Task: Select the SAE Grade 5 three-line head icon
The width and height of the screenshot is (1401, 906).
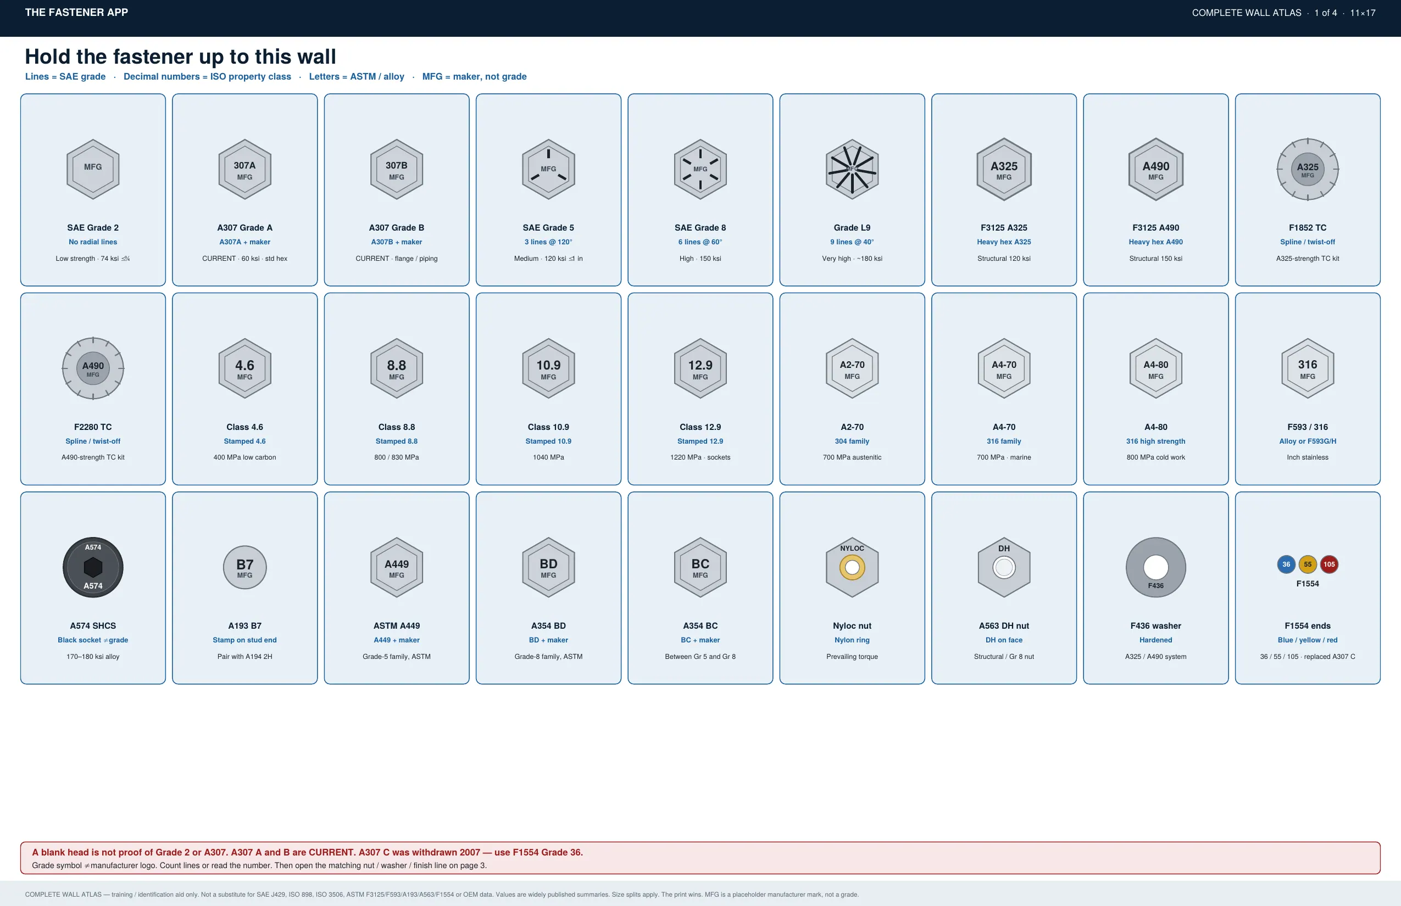Action: coord(549,169)
